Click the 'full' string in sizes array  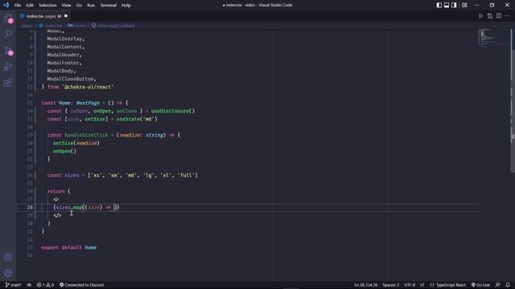coord(187,175)
